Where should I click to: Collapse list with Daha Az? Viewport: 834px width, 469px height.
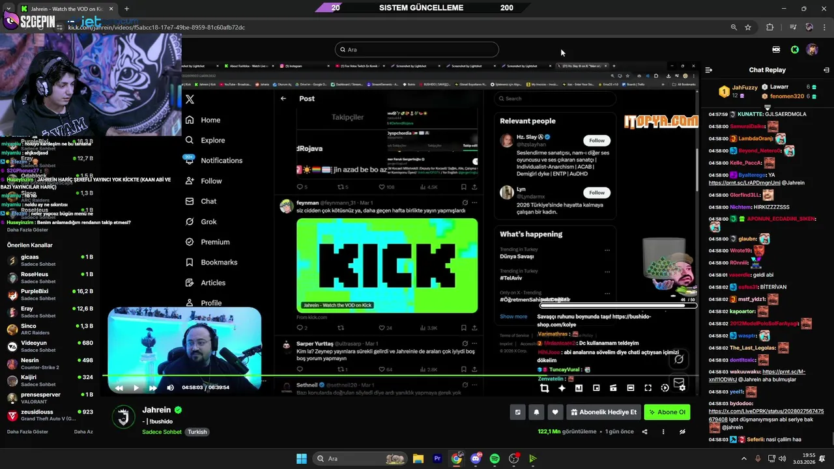[83, 432]
